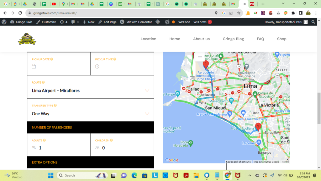Expand the Route dropdown chevron
The height and width of the screenshot is (181, 321).
147,90
